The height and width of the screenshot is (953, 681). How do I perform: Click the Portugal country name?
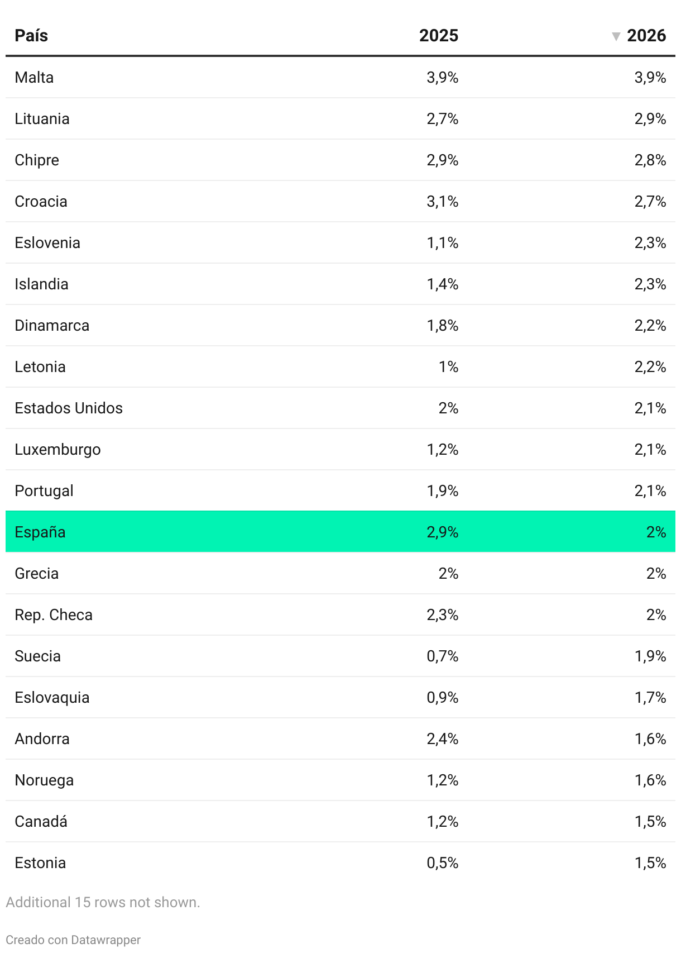(44, 490)
